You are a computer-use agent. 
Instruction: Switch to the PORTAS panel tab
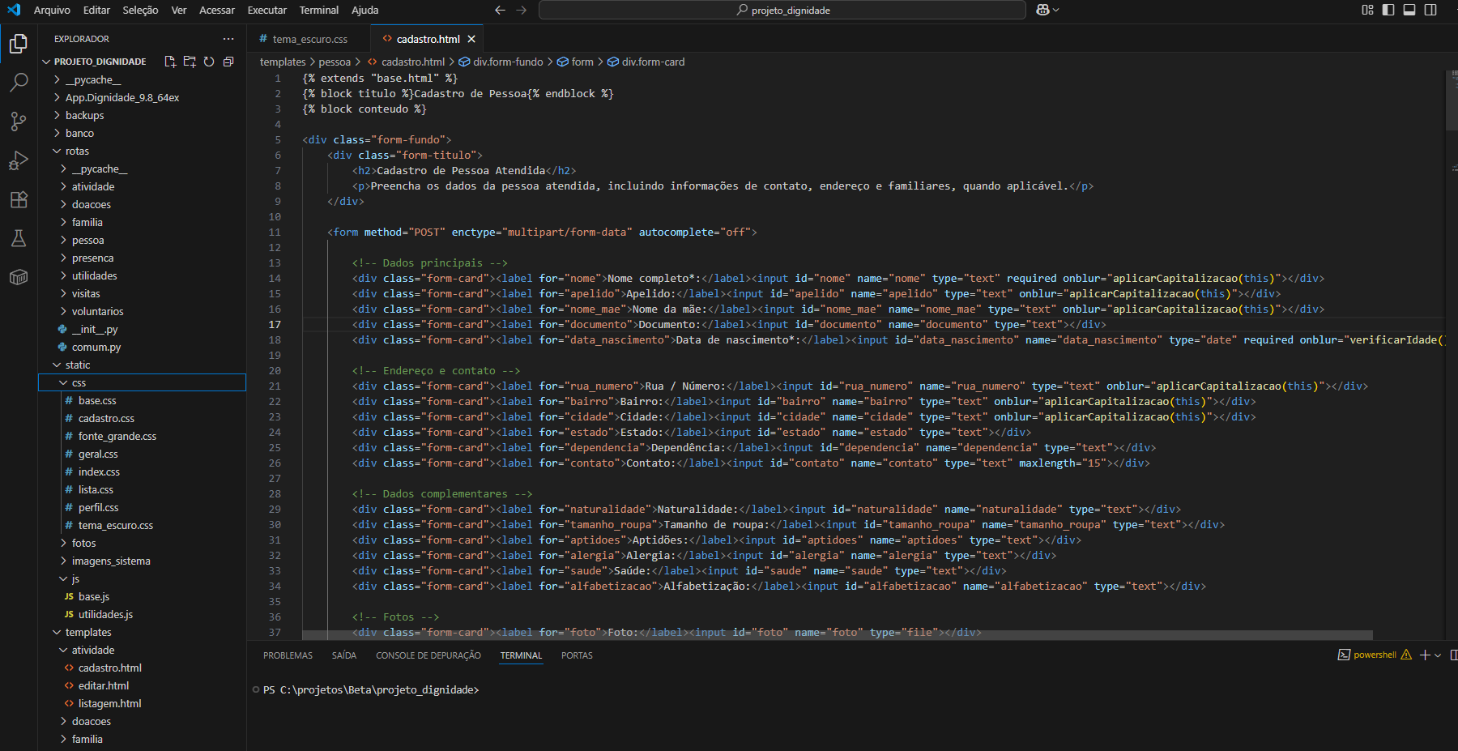coord(577,655)
